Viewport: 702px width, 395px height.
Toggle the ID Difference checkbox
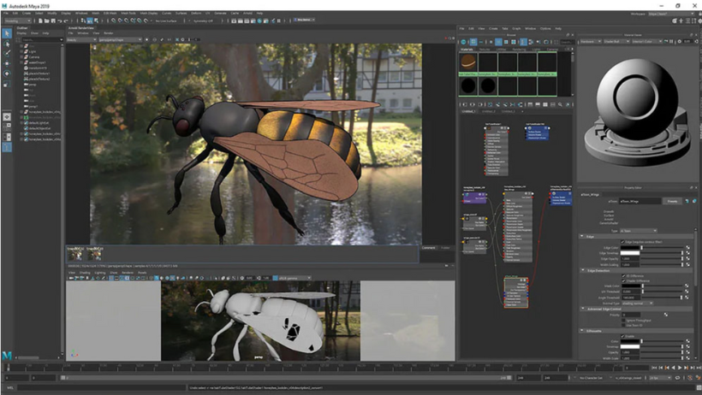pos(623,276)
